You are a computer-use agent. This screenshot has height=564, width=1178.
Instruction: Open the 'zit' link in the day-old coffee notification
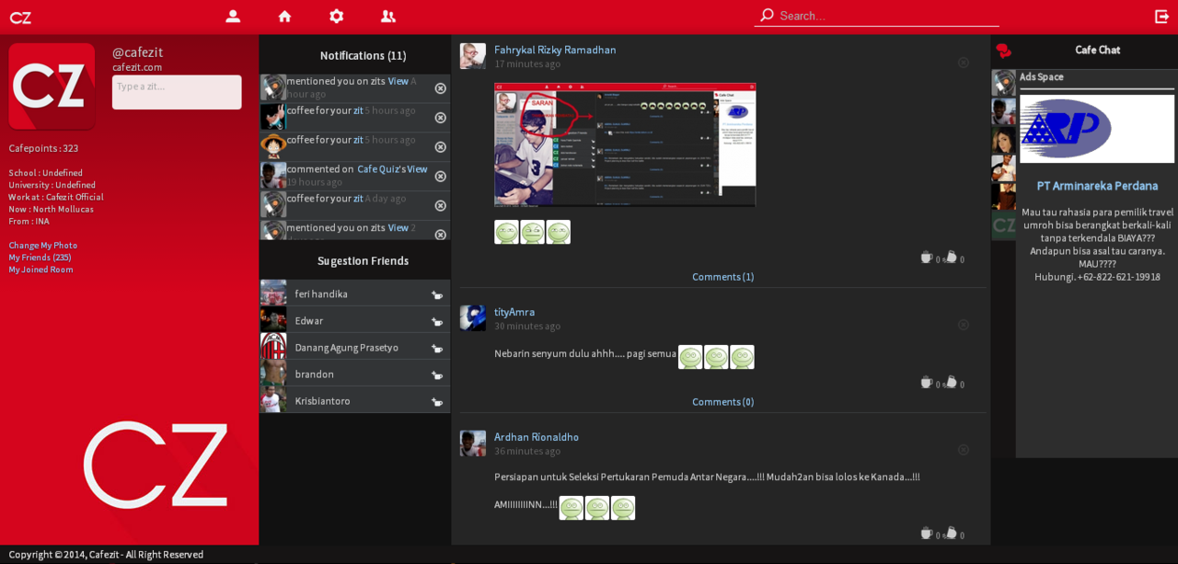tap(358, 199)
